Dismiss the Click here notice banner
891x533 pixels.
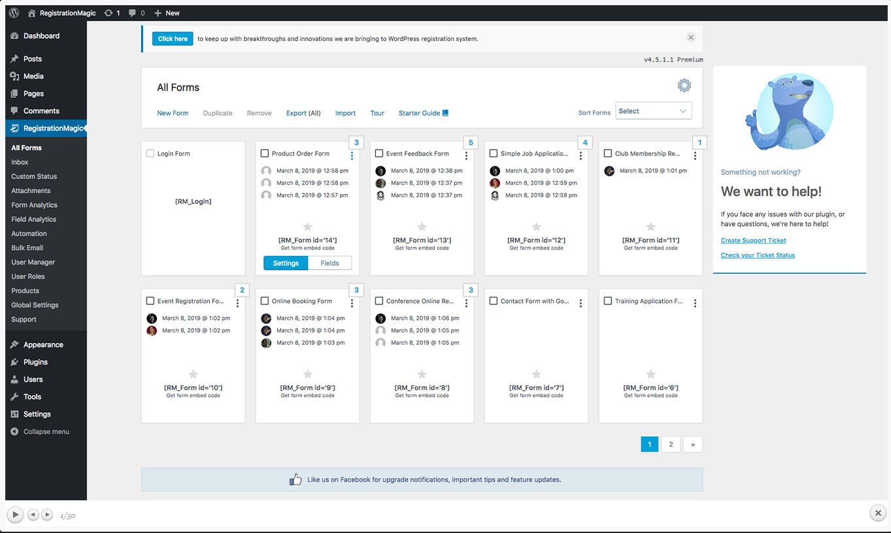click(691, 38)
